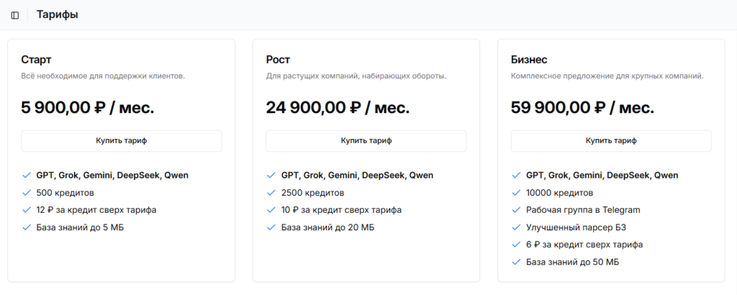Click 'Для растущих компаний' description
The image size is (737, 295).
click(x=356, y=76)
